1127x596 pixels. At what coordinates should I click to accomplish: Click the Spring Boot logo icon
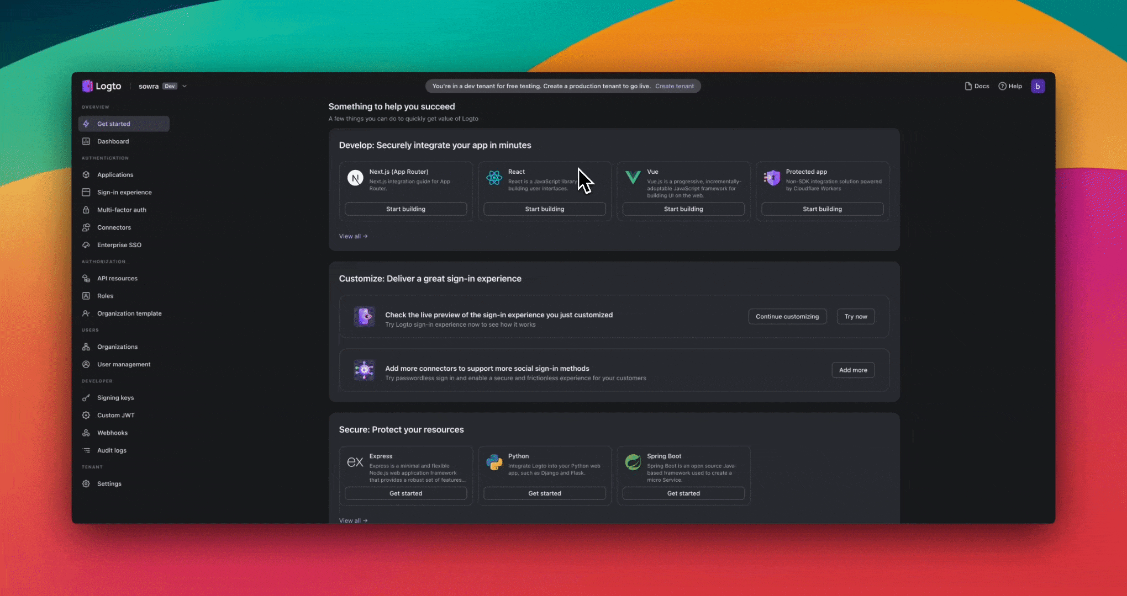633,462
